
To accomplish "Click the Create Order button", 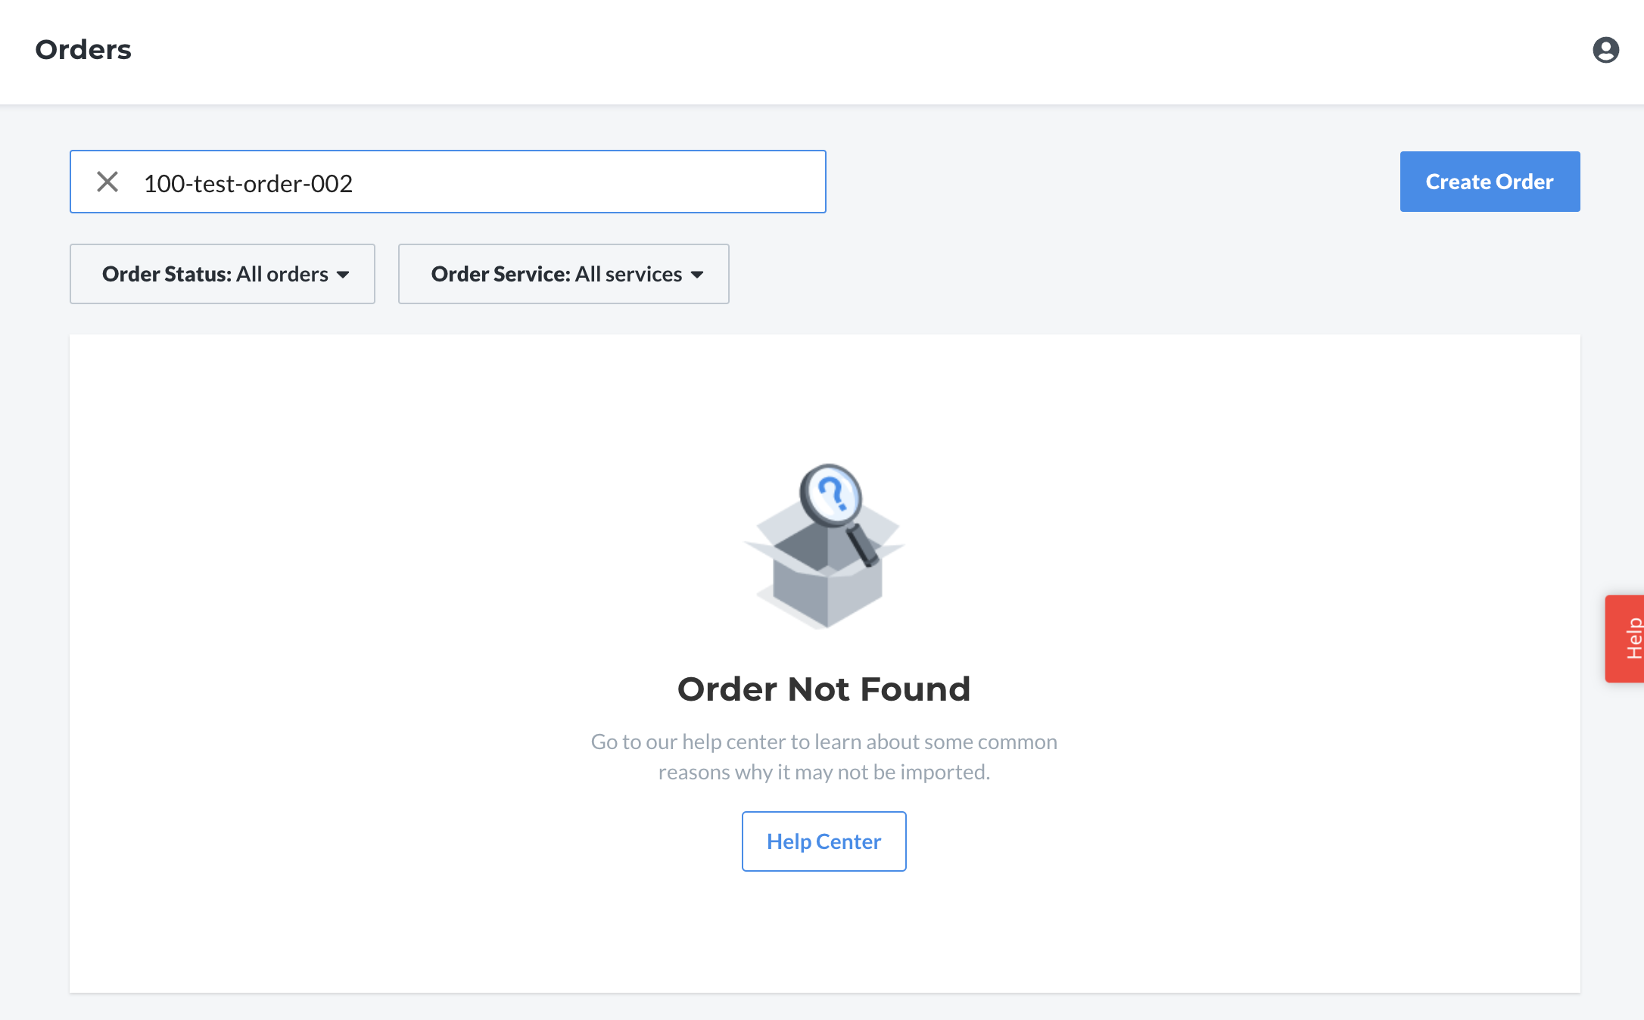I will pos(1490,182).
